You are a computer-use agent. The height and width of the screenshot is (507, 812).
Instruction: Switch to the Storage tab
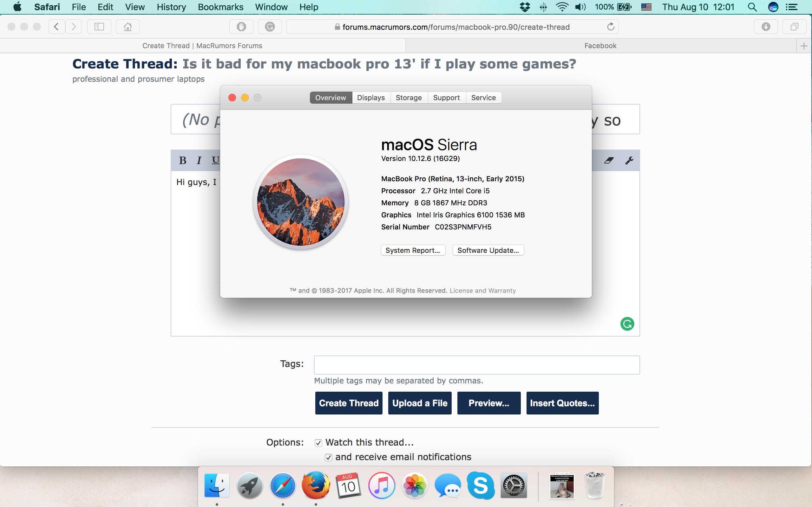(409, 98)
